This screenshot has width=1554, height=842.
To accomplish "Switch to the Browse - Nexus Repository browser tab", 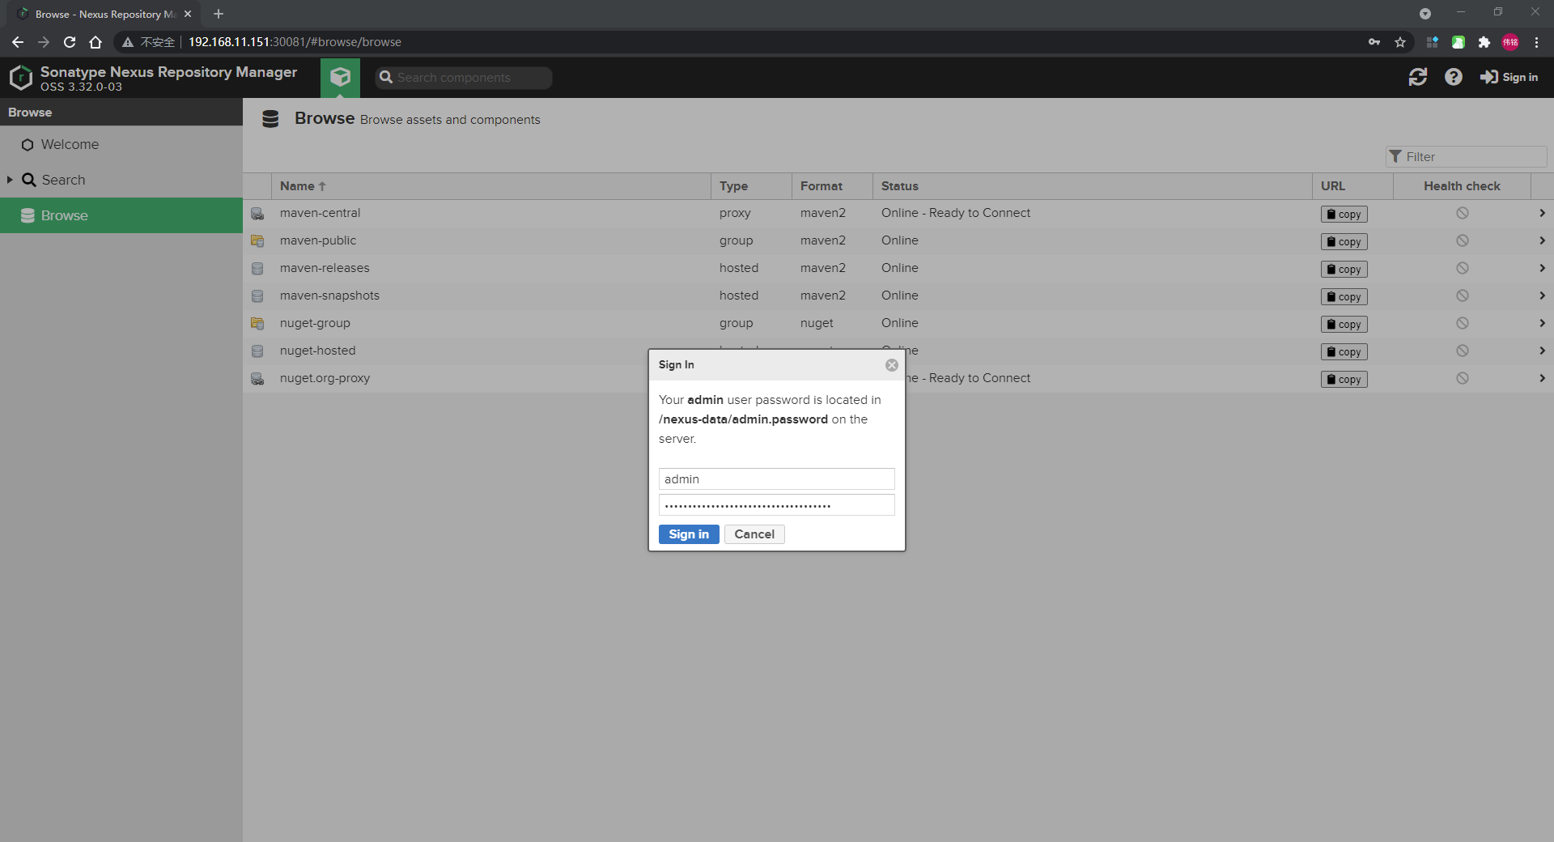I will [x=104, y=14].
